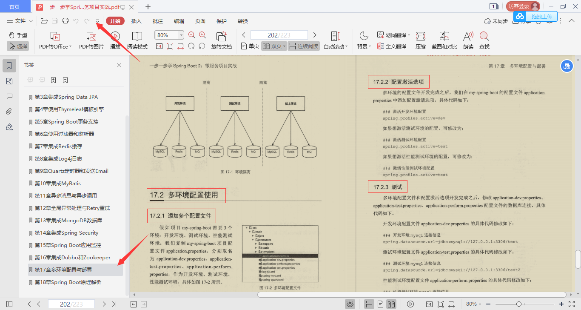Select the Hand tool (手型)
The width and height of the screenshot is (581, 310).
coord(18,35)
